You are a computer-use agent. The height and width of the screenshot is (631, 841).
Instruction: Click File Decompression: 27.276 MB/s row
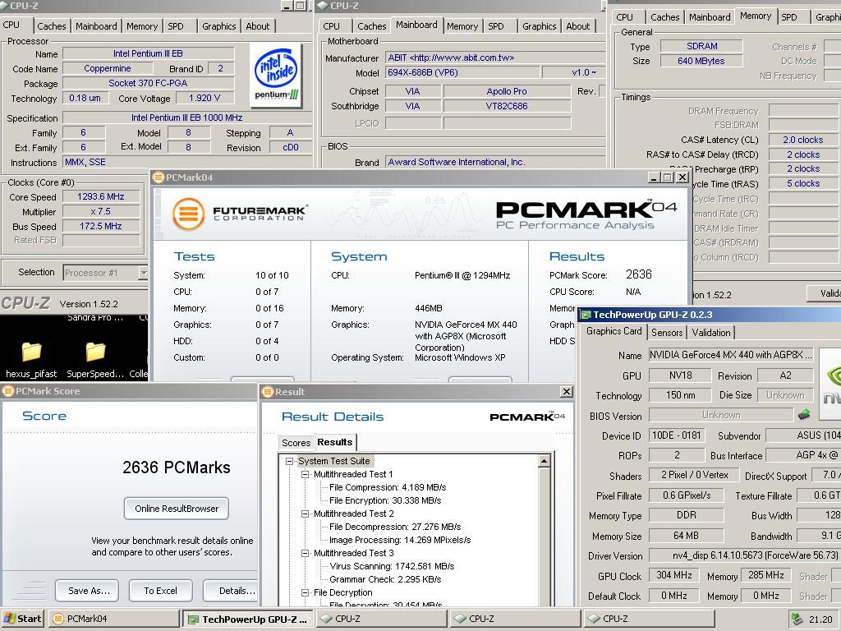click(x=395, y=527)
